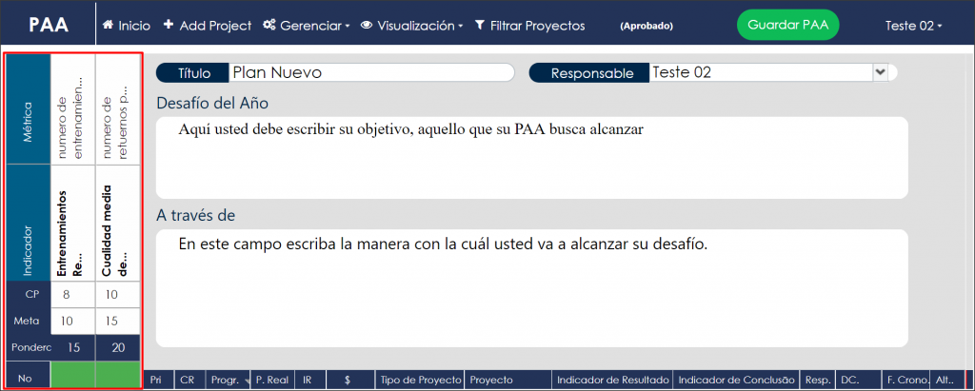Image resolution: width=975 pixels, height=391 pixels.
Task: Click CP value 10
Action: 117,295
